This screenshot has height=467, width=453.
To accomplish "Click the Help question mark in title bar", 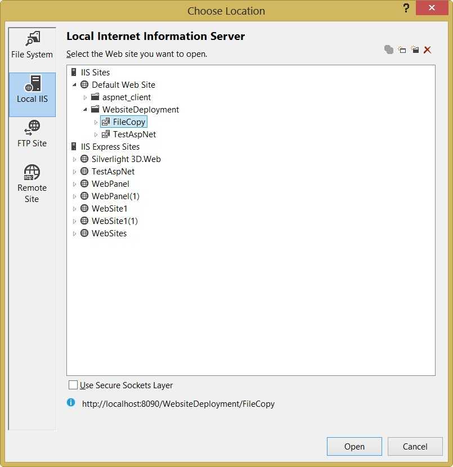I will click(406, 8).
